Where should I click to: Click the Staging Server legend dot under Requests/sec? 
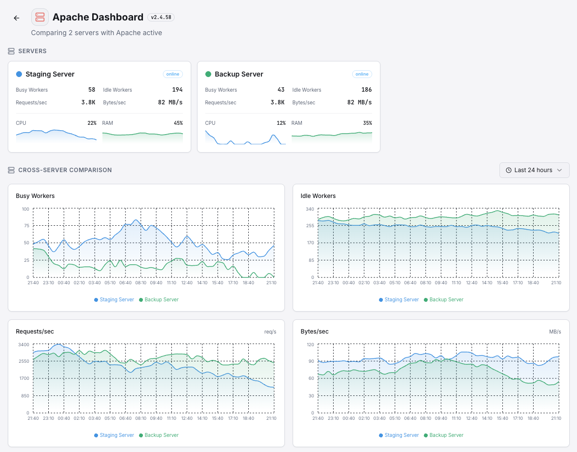97,435
